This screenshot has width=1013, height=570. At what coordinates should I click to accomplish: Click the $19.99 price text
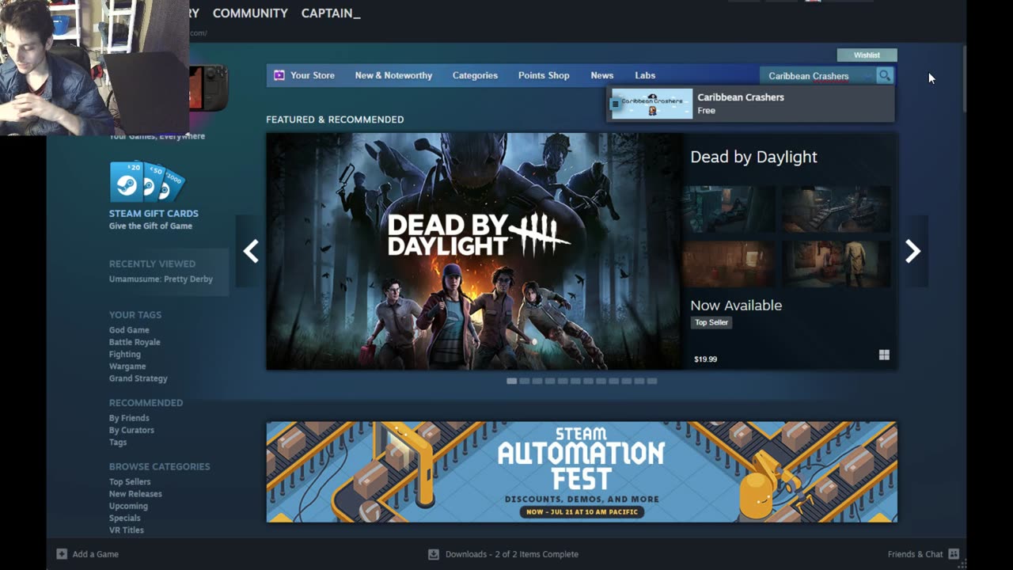[x=705, y=359]
